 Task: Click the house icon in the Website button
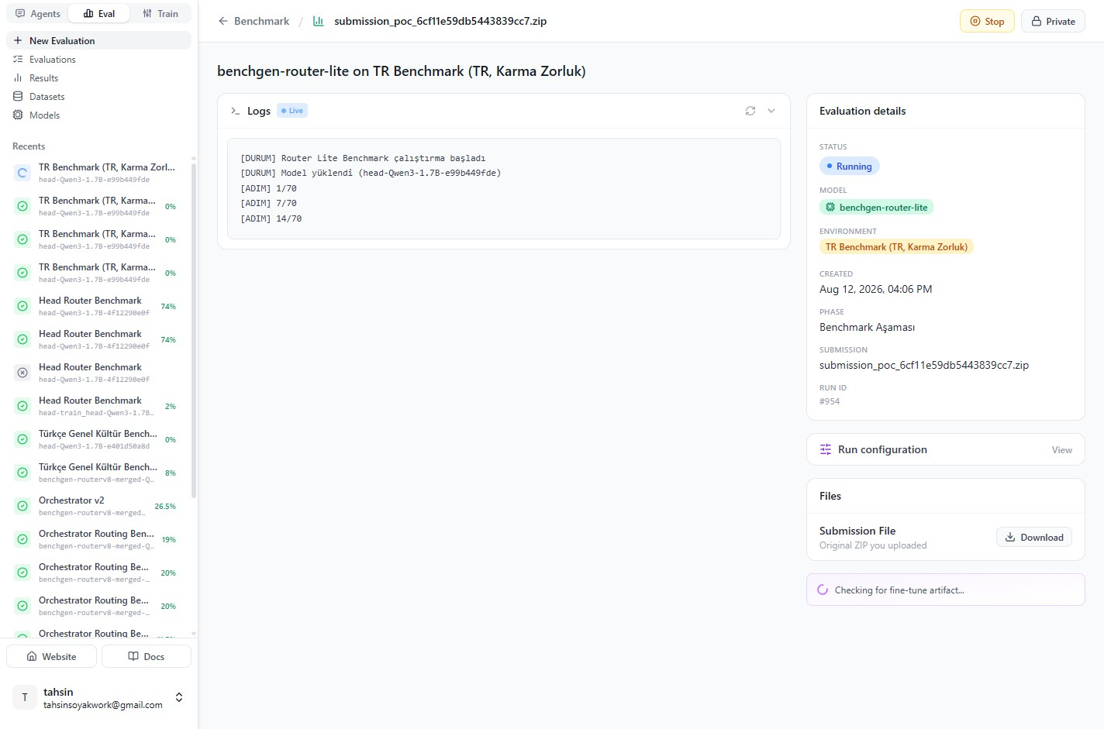click(32, 656)
